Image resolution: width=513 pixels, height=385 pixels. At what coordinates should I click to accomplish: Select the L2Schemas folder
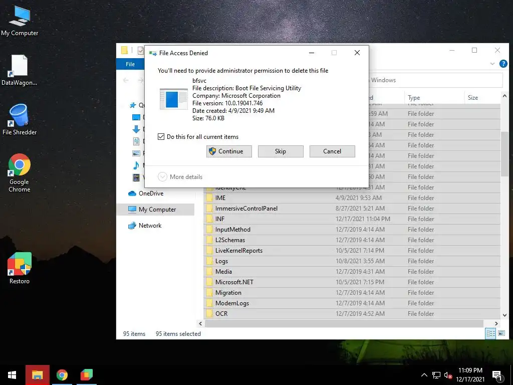[x=352, y=240]
